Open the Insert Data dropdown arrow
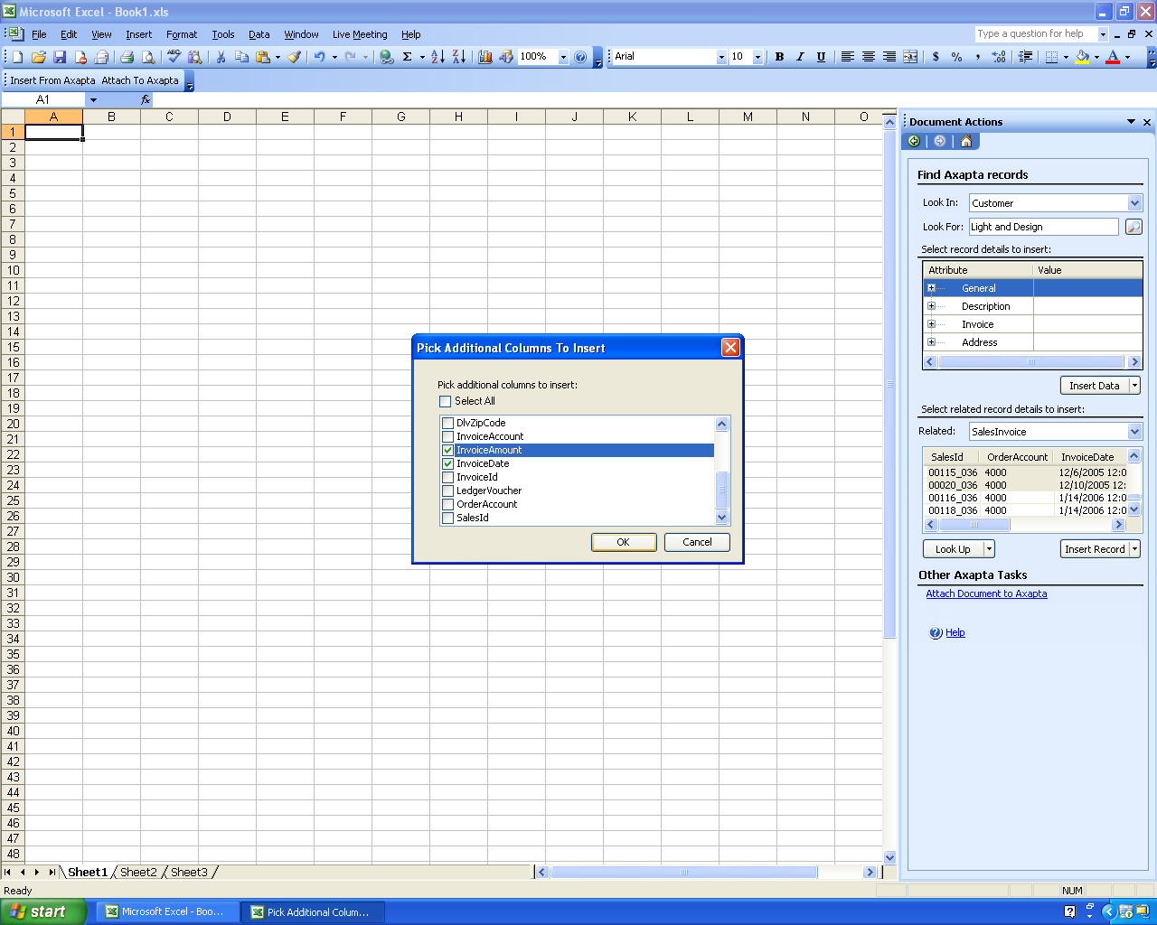 tap(1135, 386)
